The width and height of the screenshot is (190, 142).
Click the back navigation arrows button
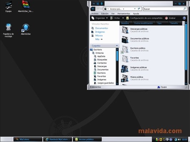93,9
